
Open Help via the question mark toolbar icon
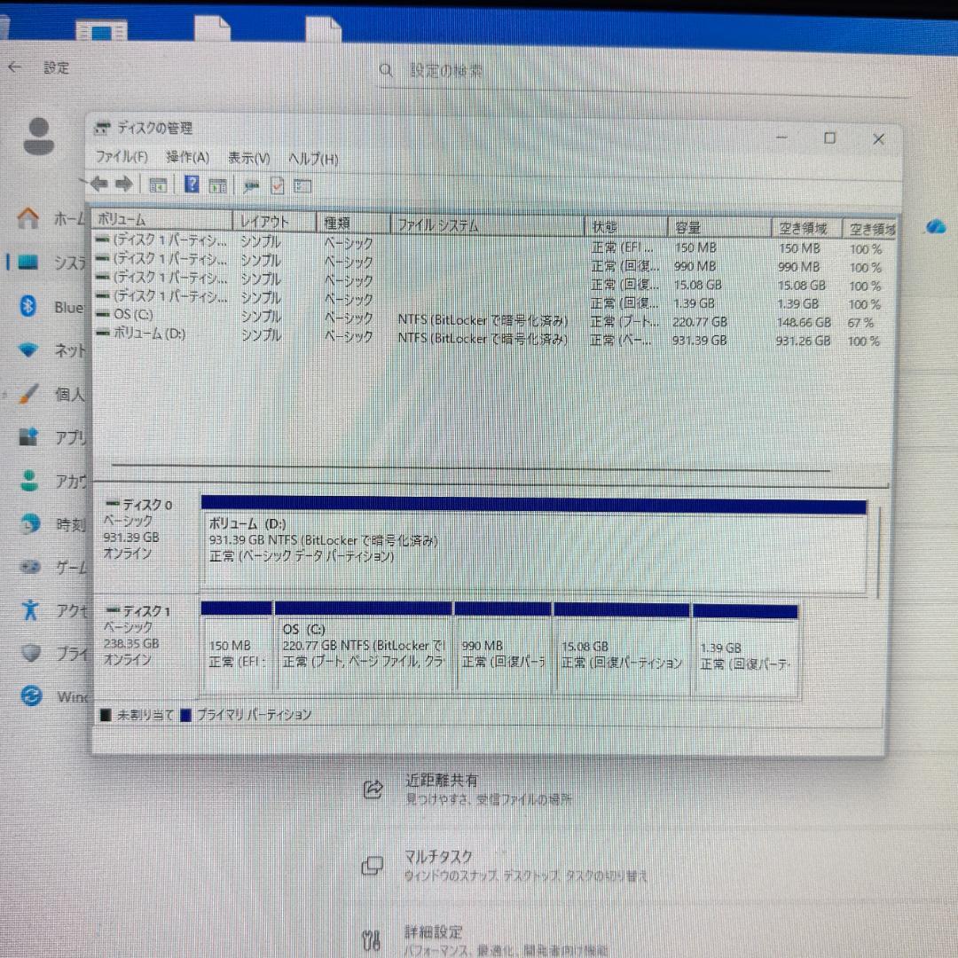[192, 185]
